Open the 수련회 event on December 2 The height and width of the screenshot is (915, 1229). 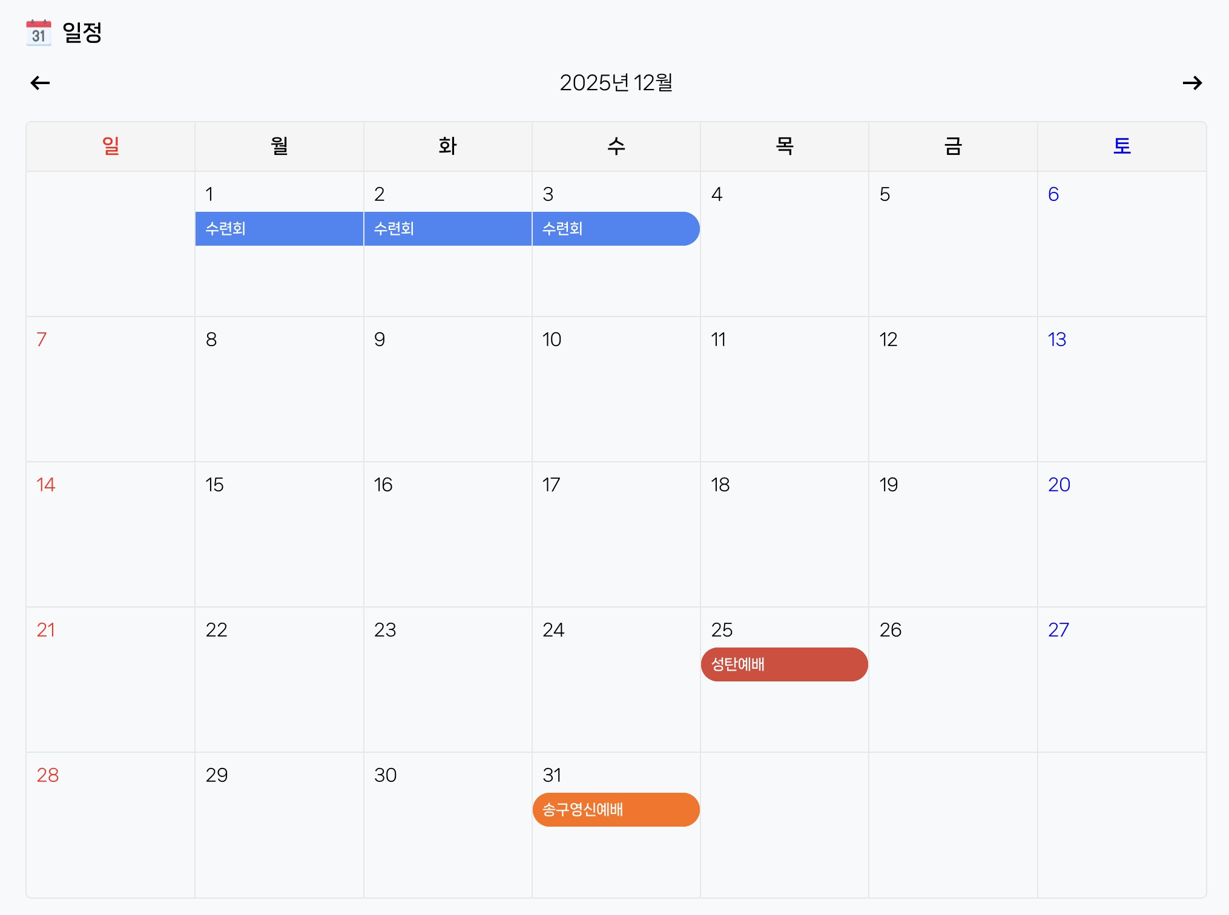coord(447,229)
